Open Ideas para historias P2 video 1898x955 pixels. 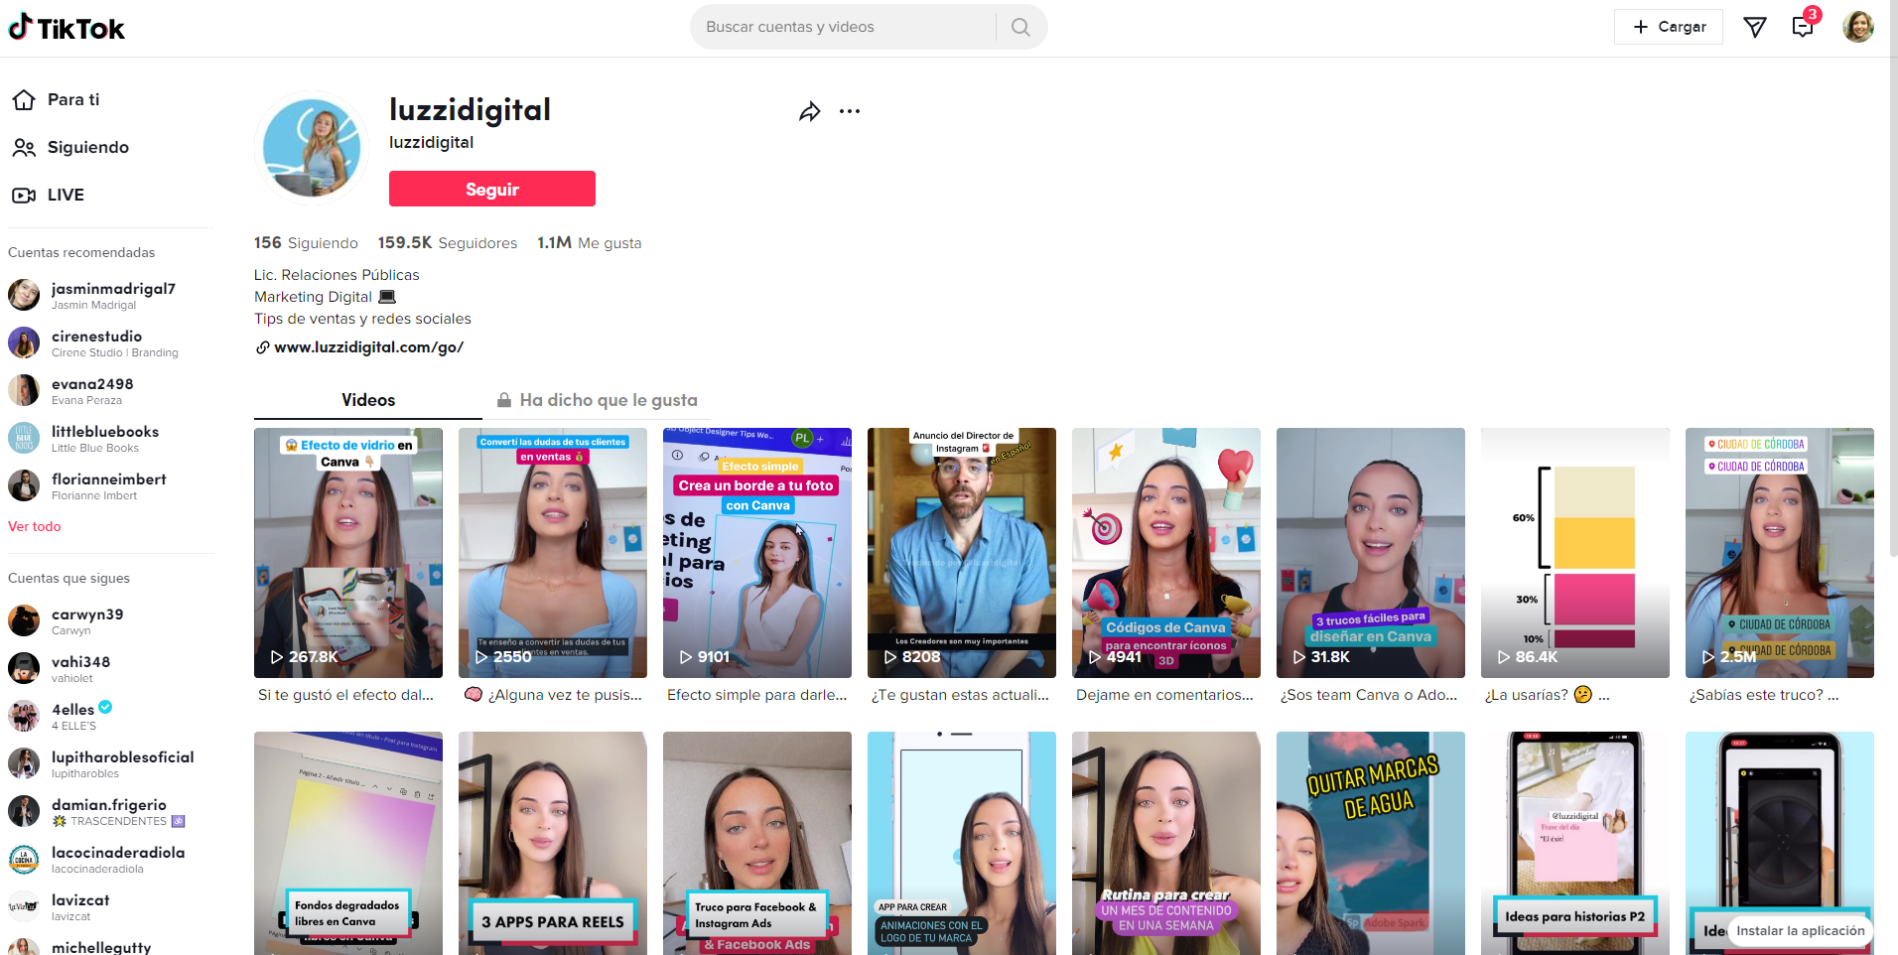(x=1575, y=844)
